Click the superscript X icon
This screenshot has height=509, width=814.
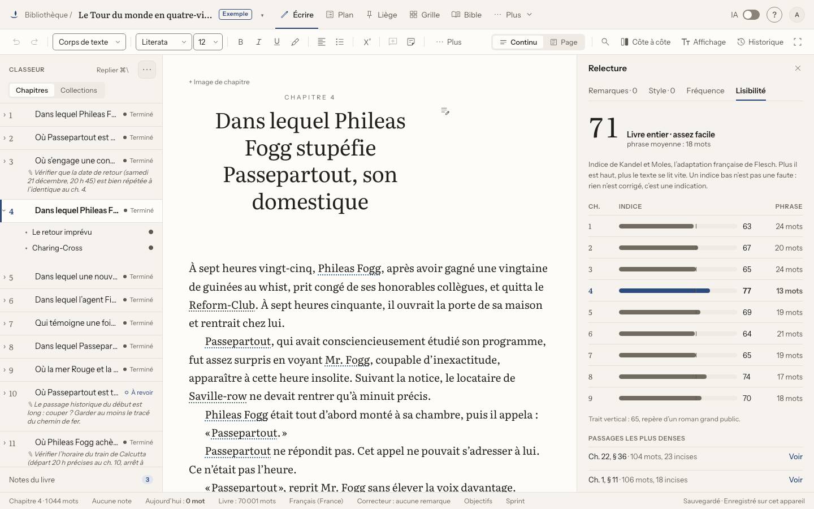(367, 42)
